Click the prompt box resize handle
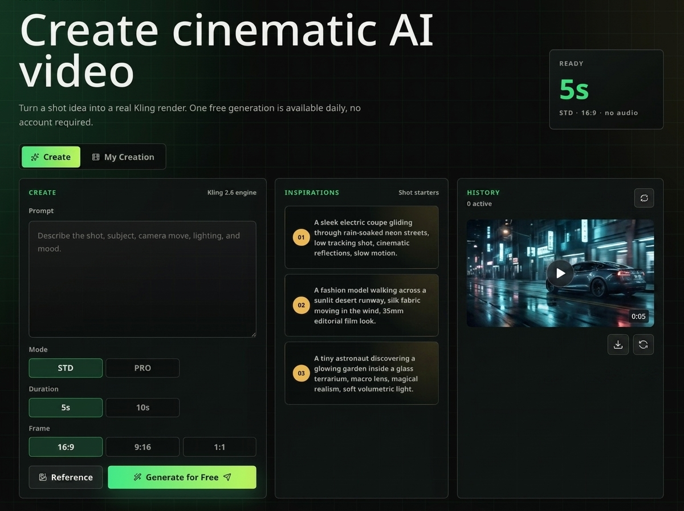 253,334
